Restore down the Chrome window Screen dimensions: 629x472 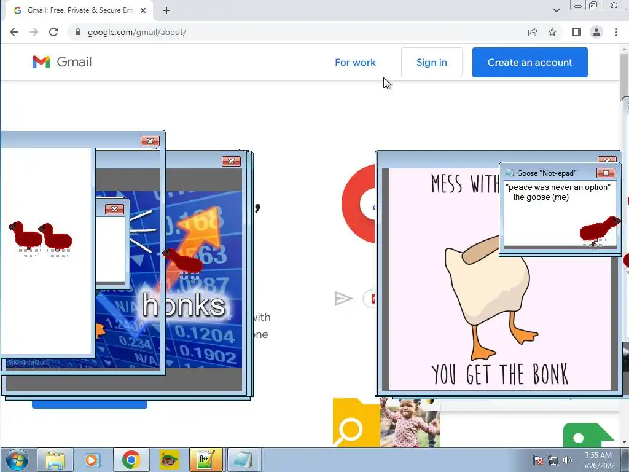tap(593, 6)
